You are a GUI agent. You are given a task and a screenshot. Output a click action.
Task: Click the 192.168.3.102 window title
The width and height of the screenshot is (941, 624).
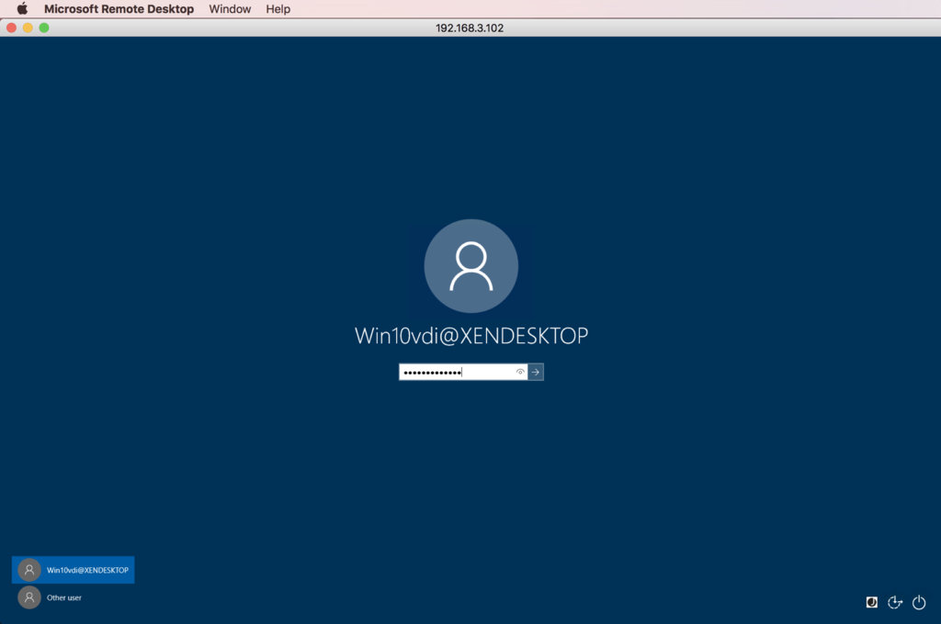[470, 28]
